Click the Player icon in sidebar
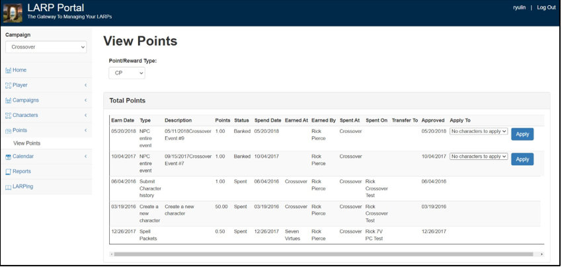 tap(8, 85)
